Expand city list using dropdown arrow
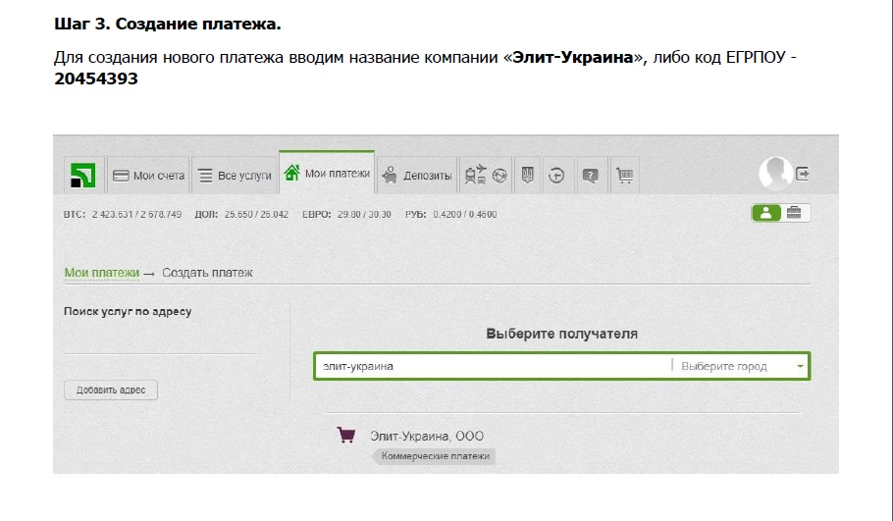Viewport: 893px width, 521px height. [800, 366]
